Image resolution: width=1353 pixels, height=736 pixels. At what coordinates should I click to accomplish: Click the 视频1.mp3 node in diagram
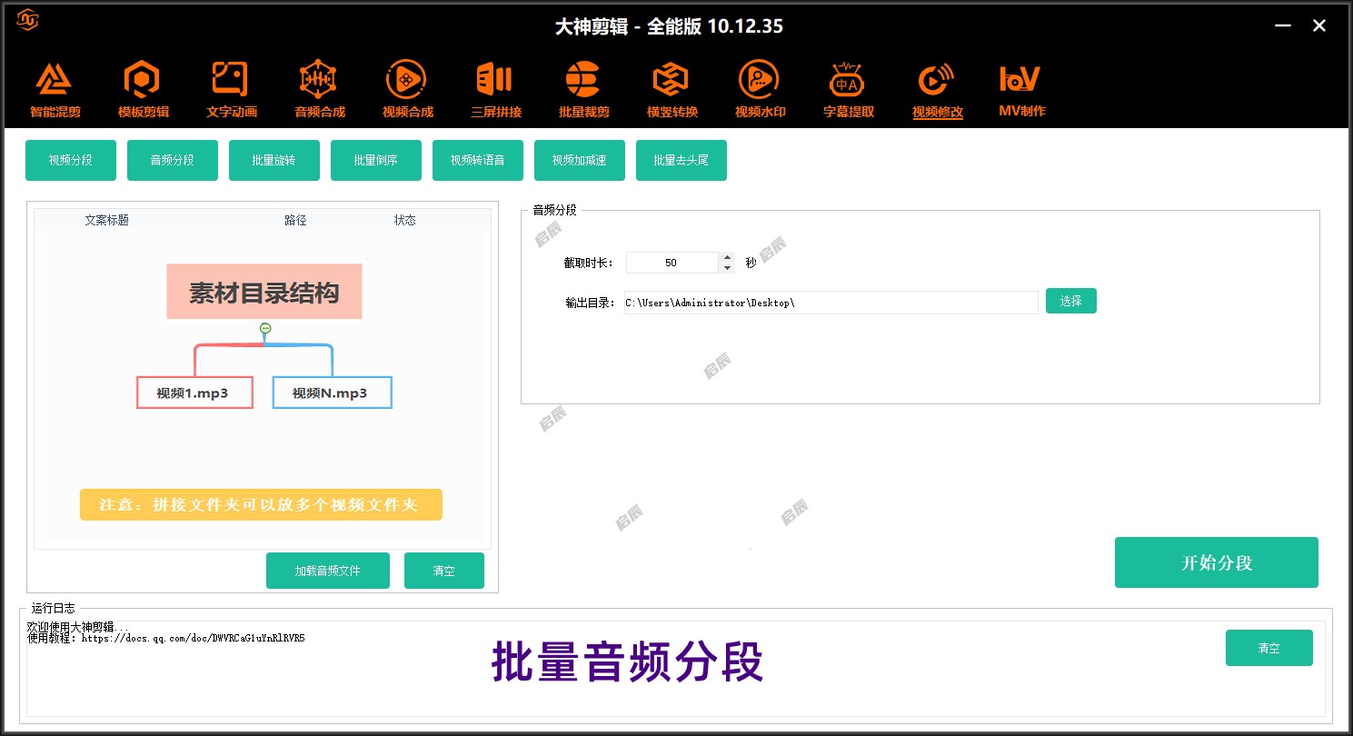tap(194, 393)
